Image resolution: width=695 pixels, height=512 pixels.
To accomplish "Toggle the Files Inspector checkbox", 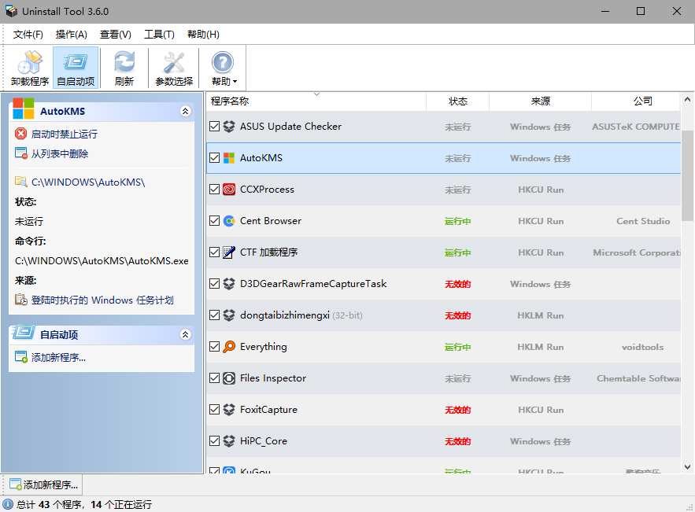I will coord(215,378).
